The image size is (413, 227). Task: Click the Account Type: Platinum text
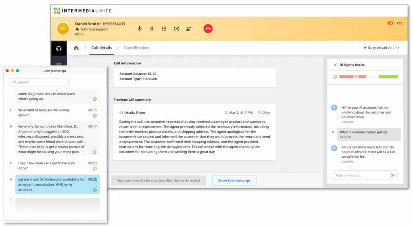(x=138, y=79)
